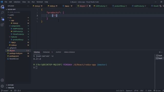Switch to the EditProduct.js editor tab

[100, 6]
